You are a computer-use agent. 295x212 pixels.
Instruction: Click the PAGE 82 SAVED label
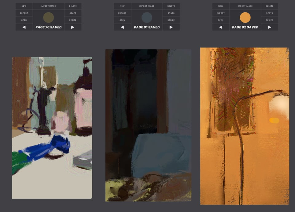click(245, 27)
